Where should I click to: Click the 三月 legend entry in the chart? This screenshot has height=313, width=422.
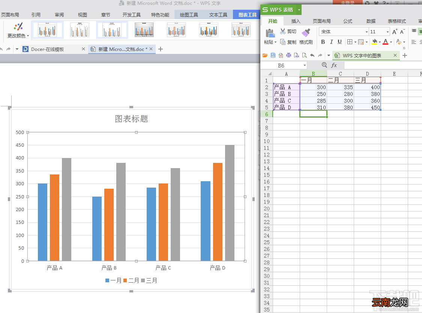pos(149,280)
